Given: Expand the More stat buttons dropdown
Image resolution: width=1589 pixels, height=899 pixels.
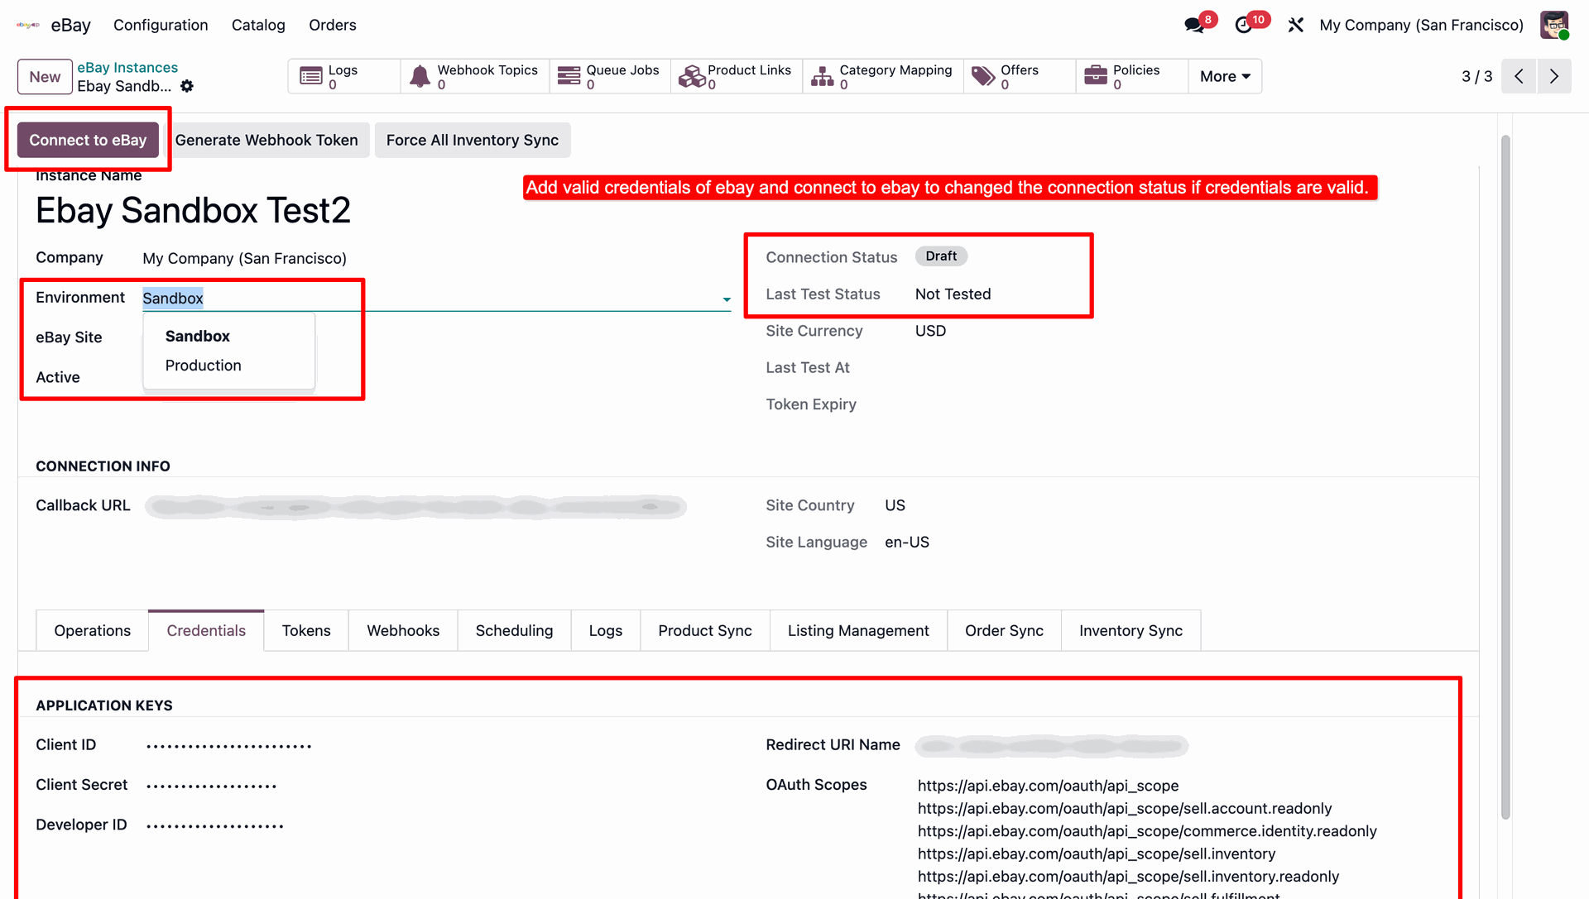Looking at the screenshot, I should click(1225, 76).
